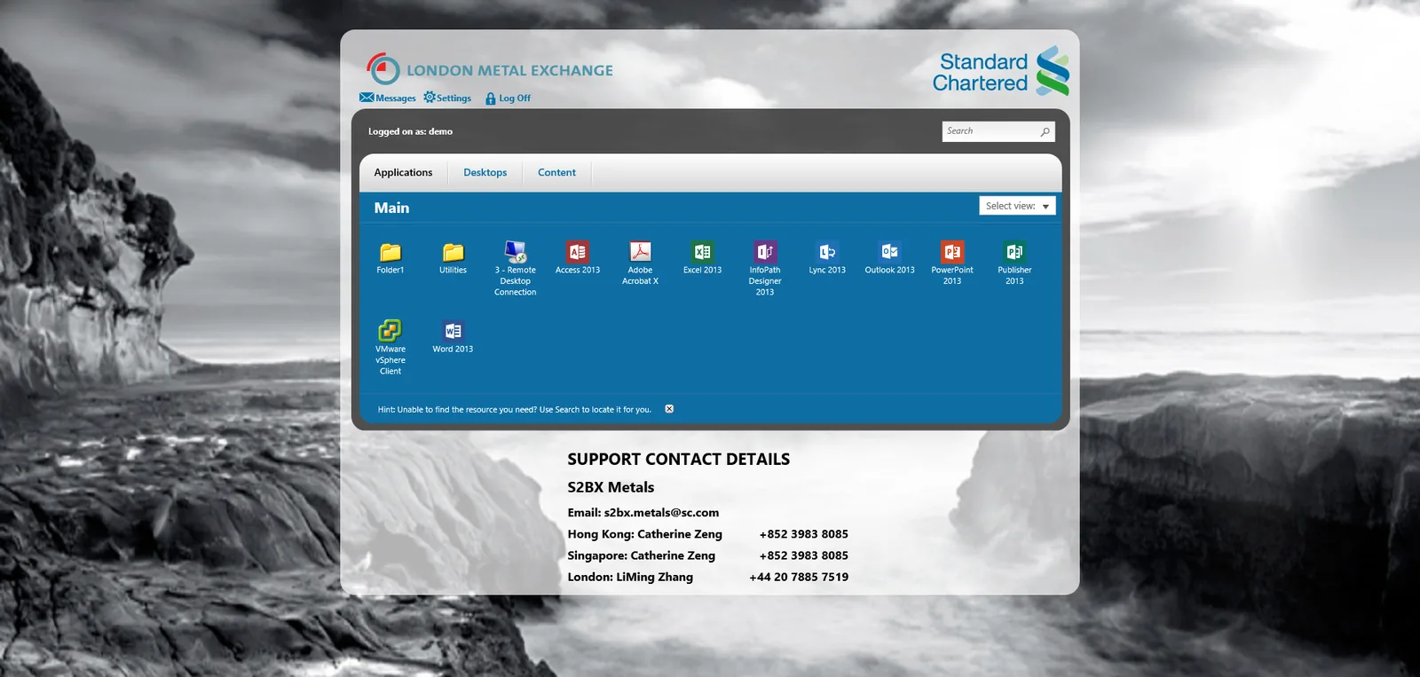This screenshot has height=677, width=1420.
Task: Click the 'S2BX Metals' subheading
Action: (x=611, y=487)
